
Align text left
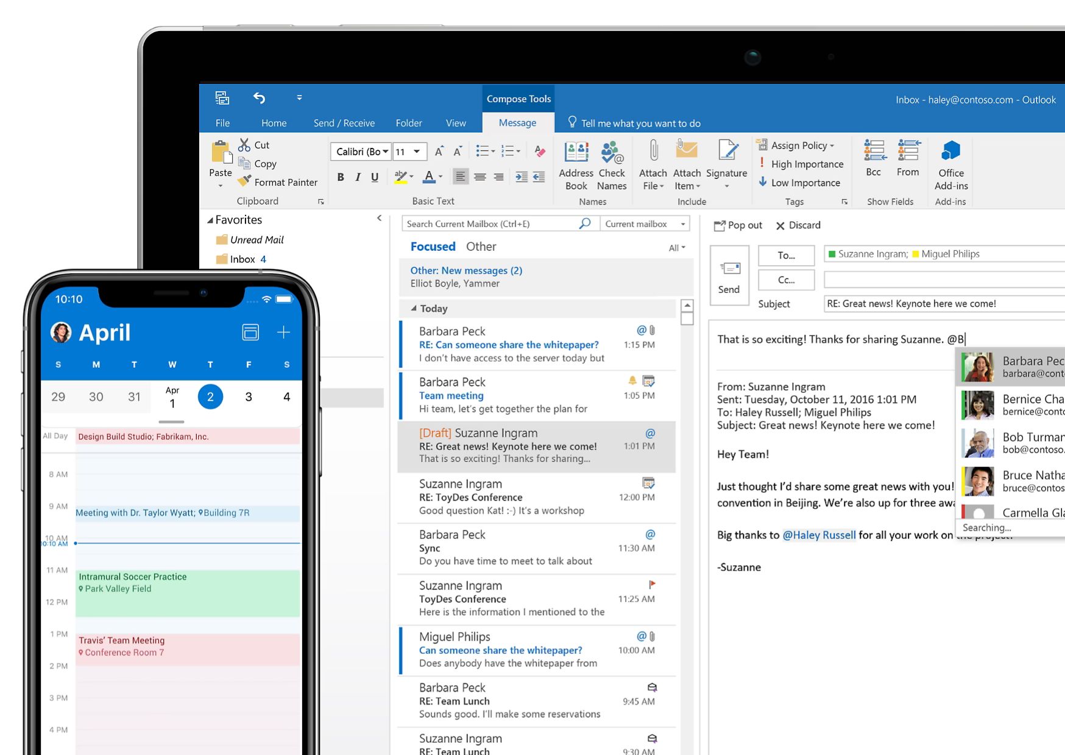coord(461,177)
